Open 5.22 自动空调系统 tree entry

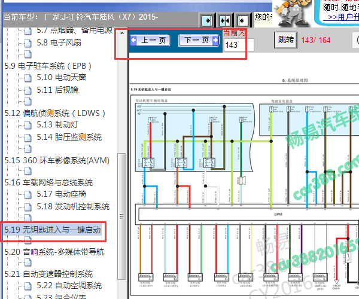pyautogui.click(x=69, y=285)
